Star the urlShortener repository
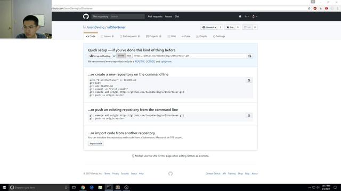Screen dimensions: 341x191 [230, 27]
